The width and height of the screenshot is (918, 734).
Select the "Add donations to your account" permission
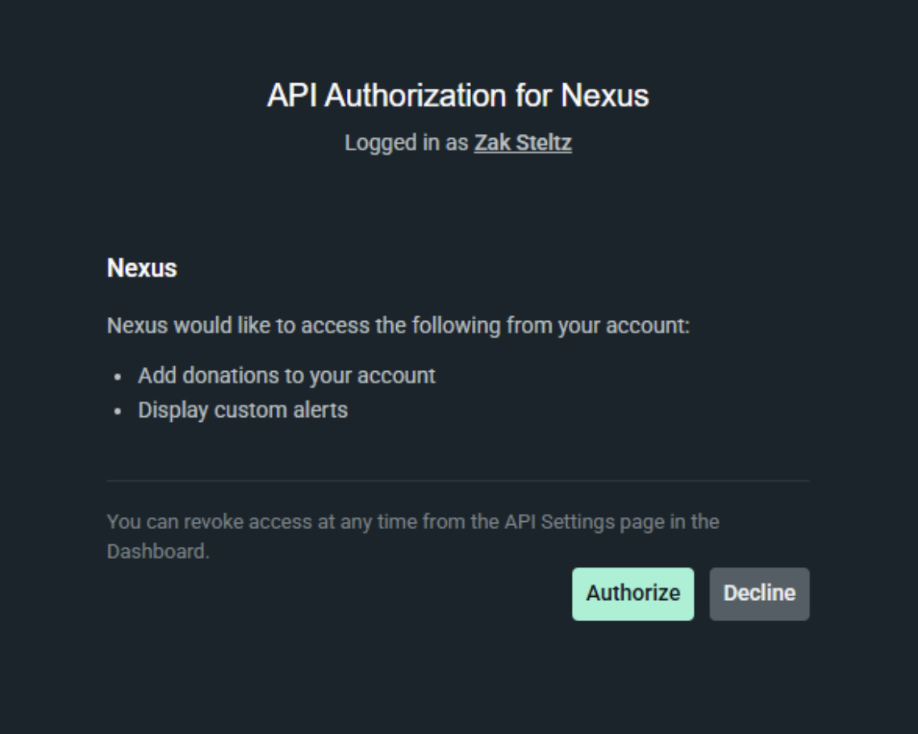point(286,375)
